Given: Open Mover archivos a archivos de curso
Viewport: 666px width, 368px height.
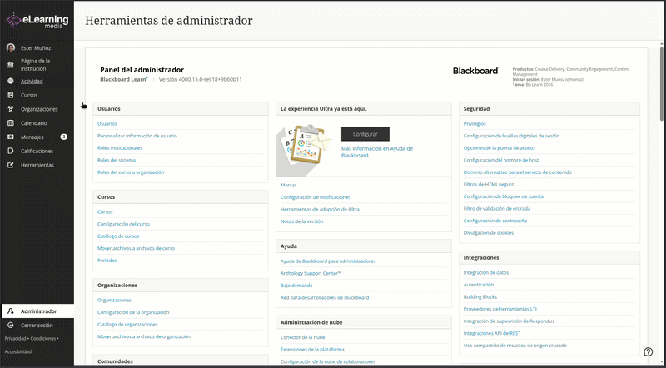Looking at the screenshot, I should click(136, 248).
